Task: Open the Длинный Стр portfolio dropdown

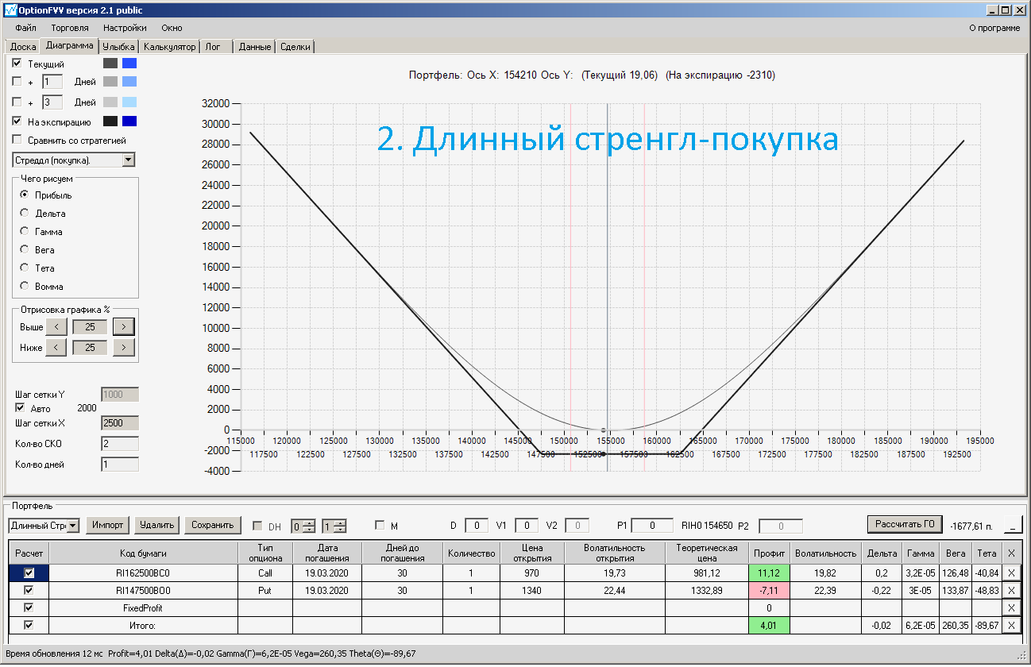Action: point(73,526)
